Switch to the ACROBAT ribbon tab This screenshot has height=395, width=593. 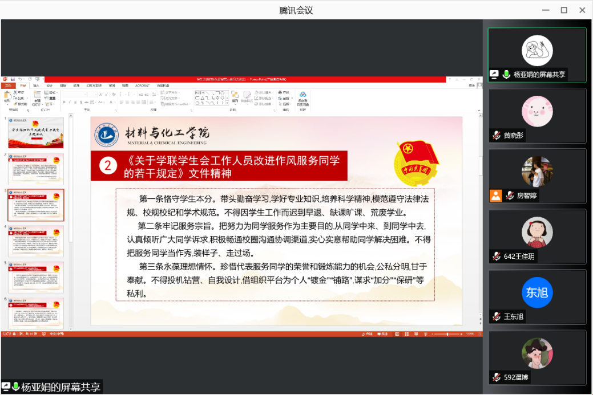(x=143, y=85)
